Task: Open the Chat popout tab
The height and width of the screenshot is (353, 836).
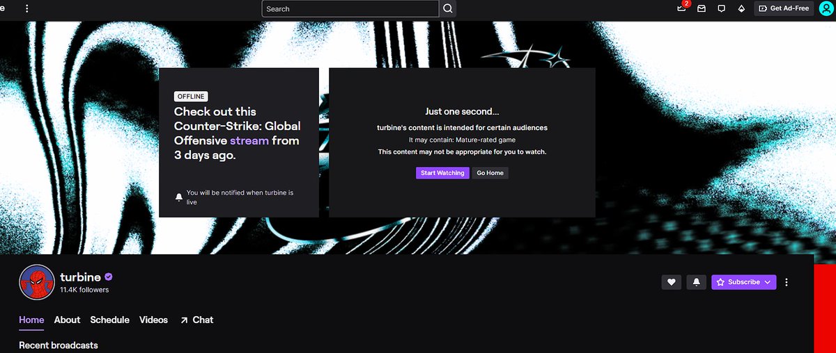Action: [x=196, y=320]
